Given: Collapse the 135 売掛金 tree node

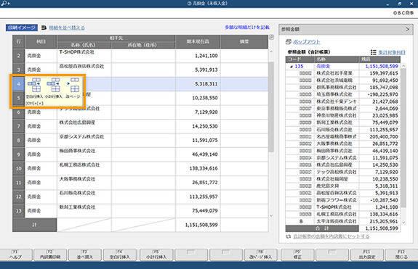Looking at the screenshot, I should tap(292, 67).
